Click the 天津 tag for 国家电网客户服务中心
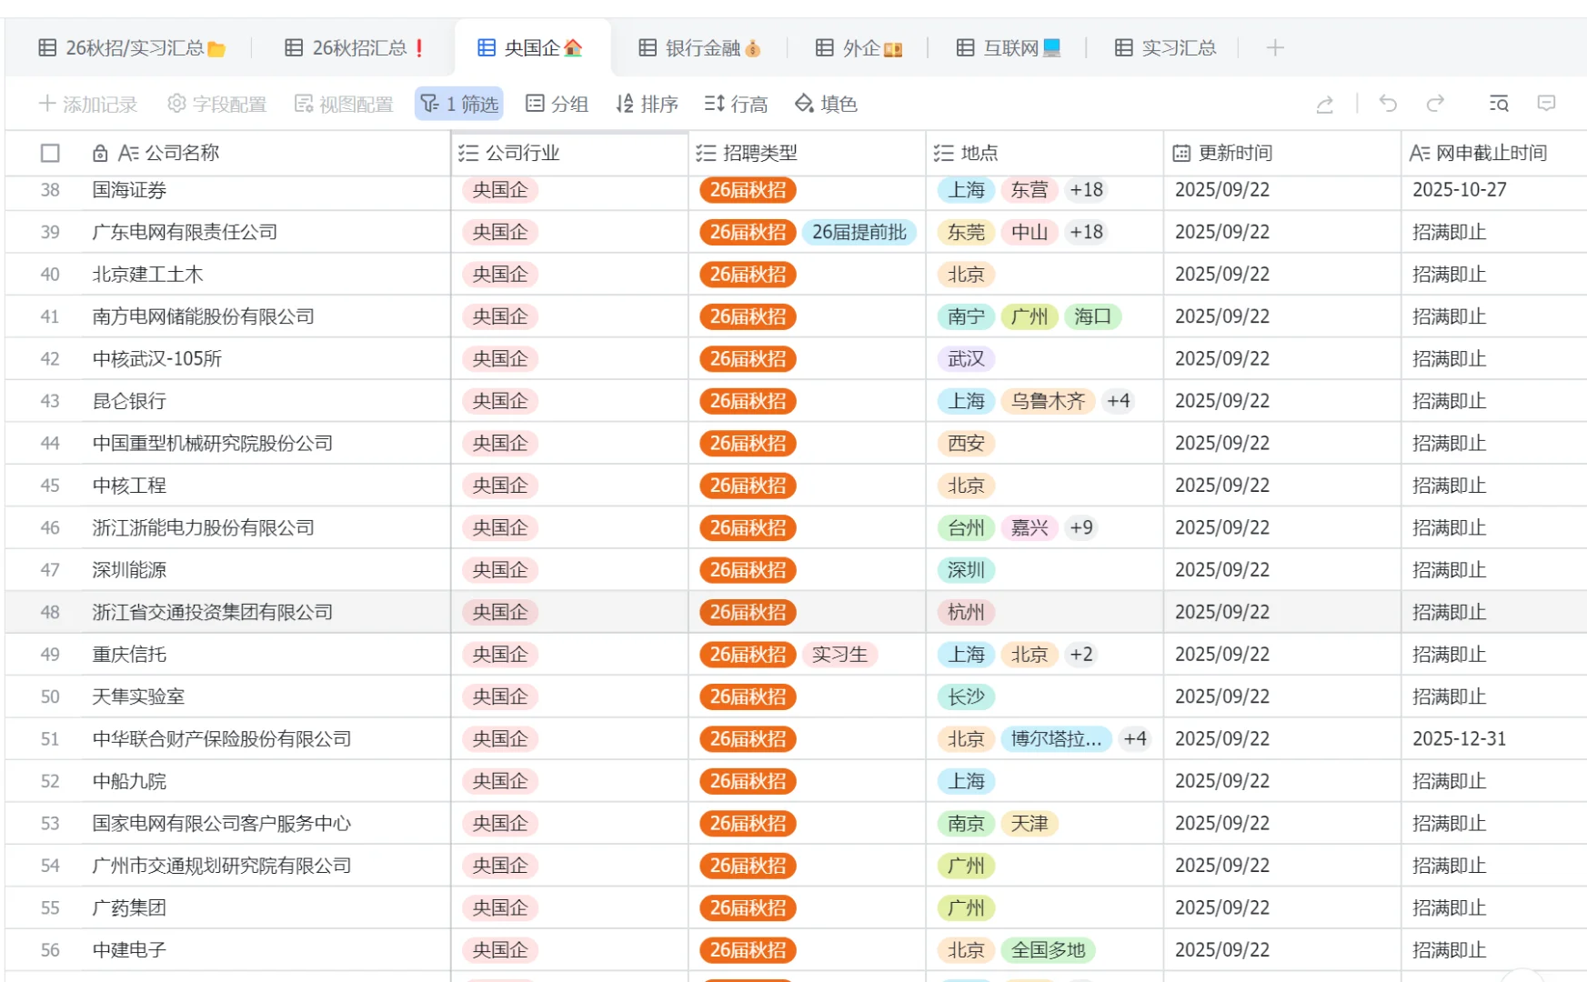The width and height of the screenshot is (1587, 982). (x=1030, y=824)
